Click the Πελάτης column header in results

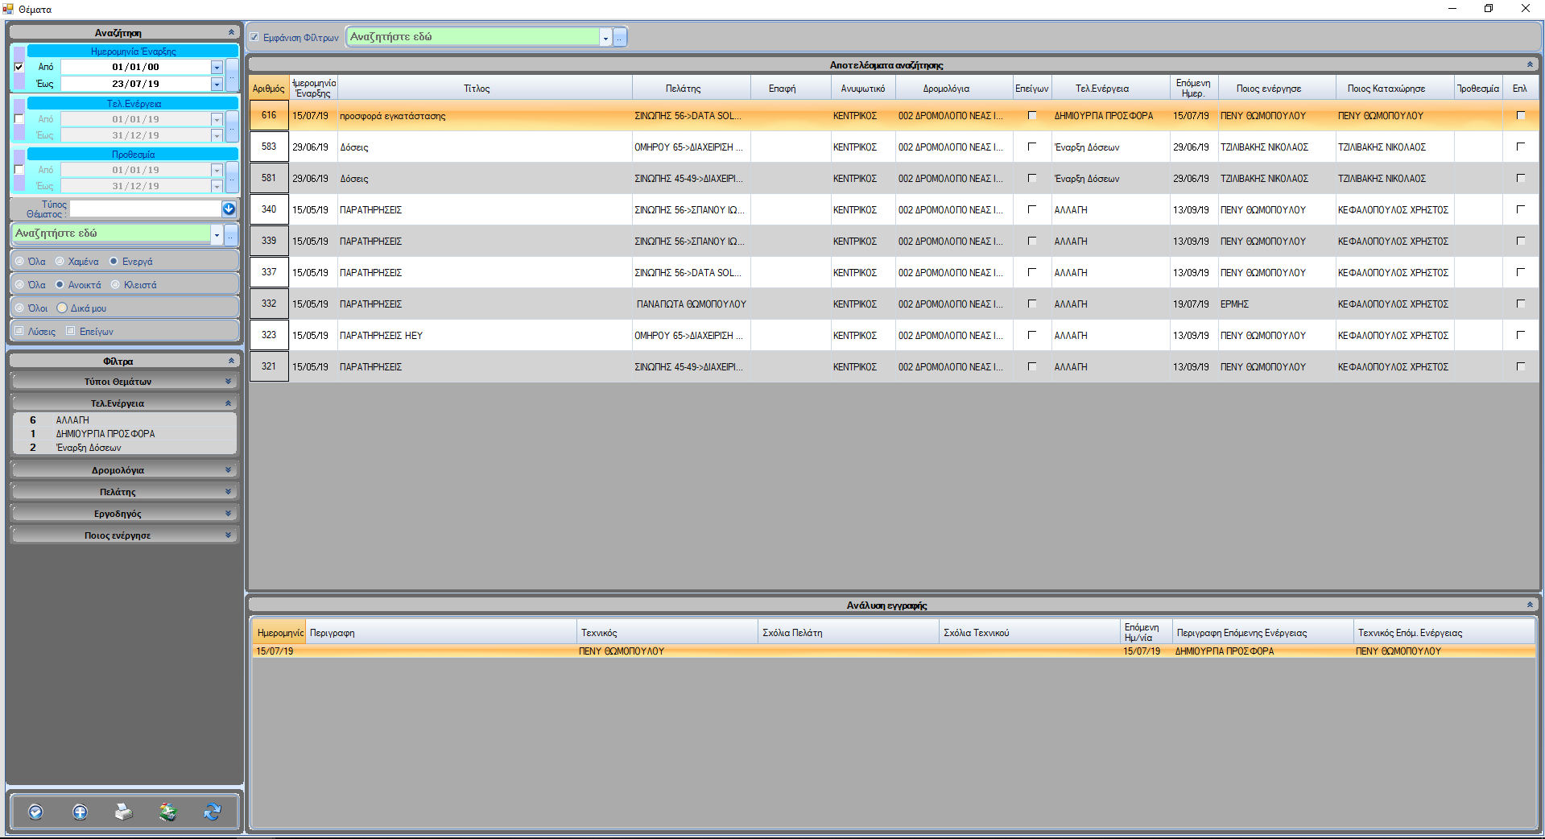[683, 89]
